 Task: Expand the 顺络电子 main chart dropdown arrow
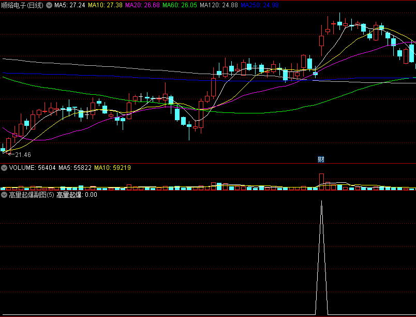(x=49, y=5)
